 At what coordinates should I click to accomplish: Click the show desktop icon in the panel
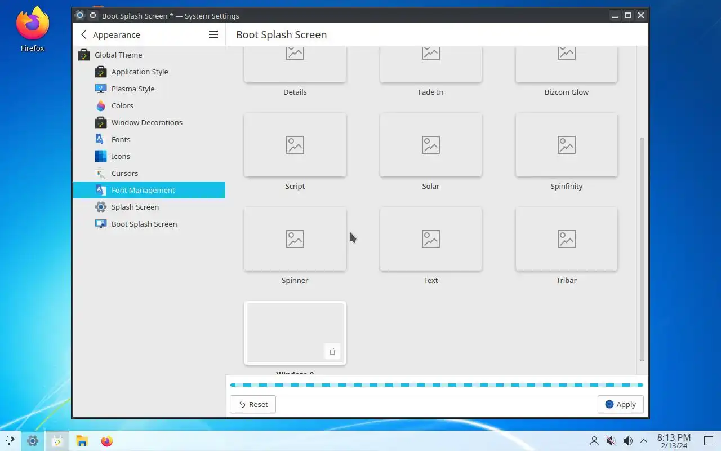(709, 441)
